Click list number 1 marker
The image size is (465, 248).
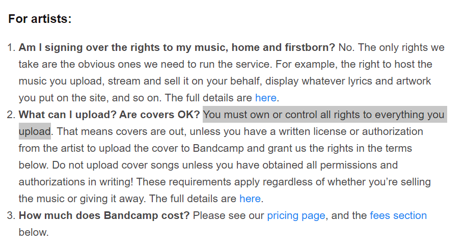point(11,47)
